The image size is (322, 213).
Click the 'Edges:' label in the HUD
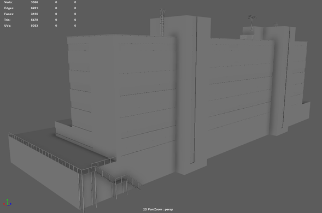pos(9,8)
